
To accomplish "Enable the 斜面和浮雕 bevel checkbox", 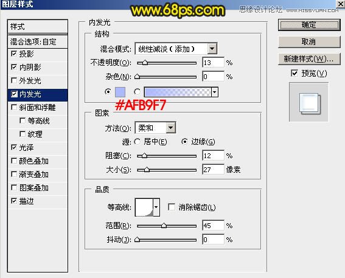I will [14, 107].
